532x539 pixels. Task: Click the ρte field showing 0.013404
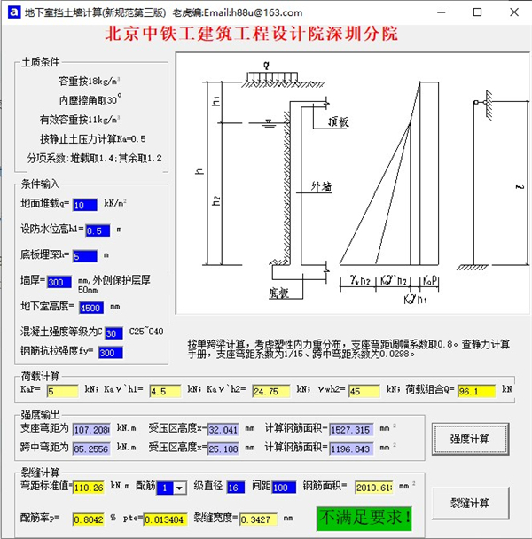[x=166, y=519]
